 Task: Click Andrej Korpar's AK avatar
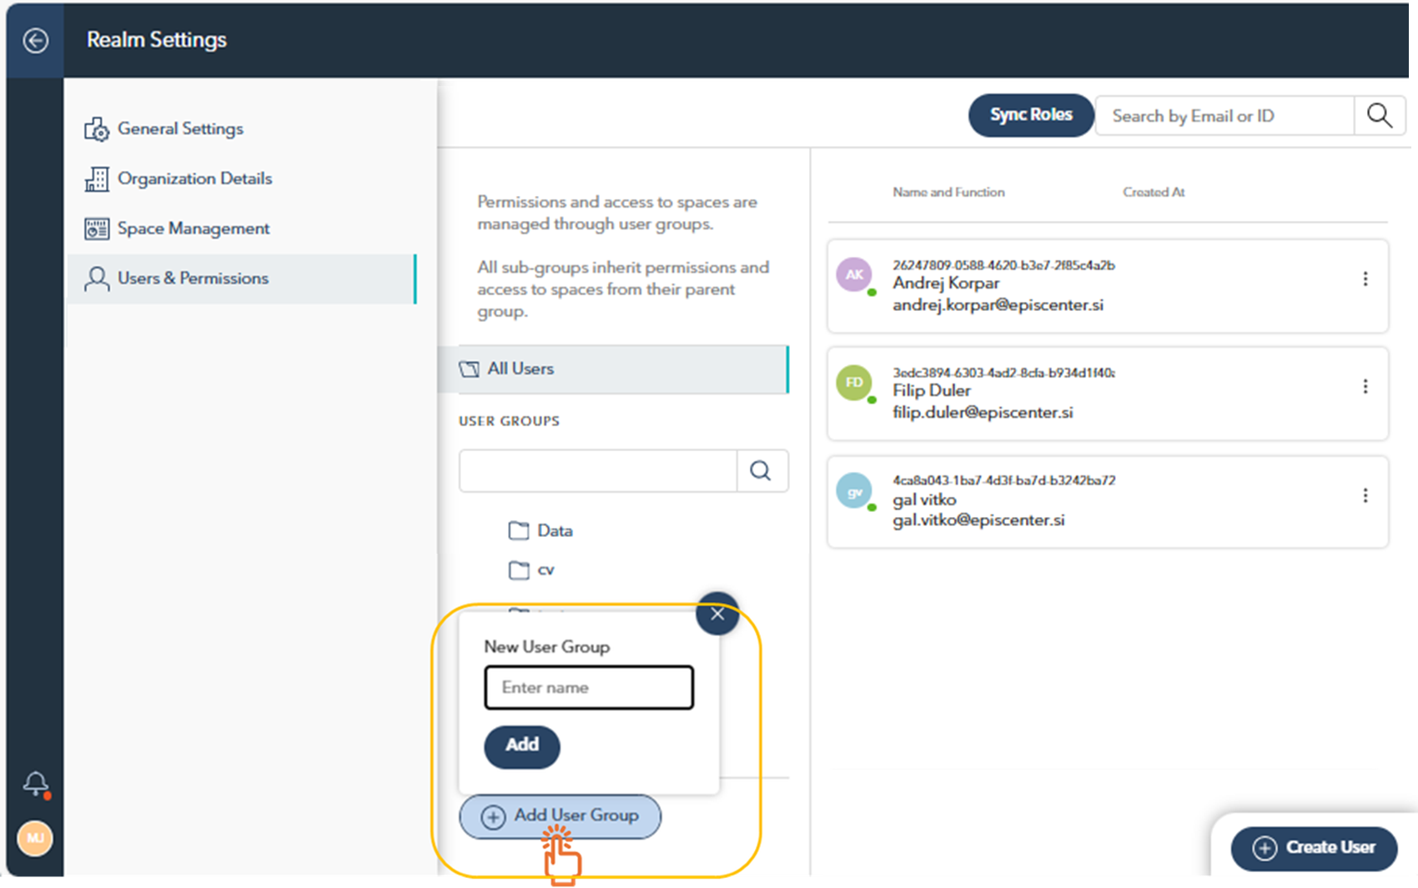coord(854,275)
